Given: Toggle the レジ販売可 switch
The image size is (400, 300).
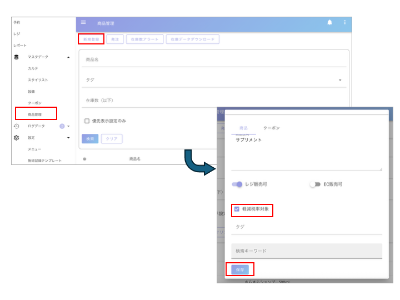Looking at the screenshot, I should point(237,184).
